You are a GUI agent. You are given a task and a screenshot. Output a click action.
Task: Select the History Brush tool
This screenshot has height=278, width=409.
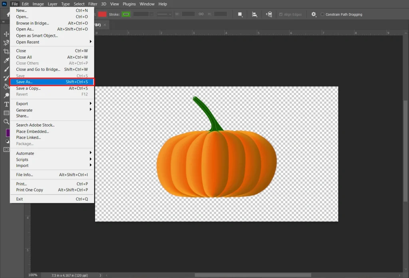pos(6,78)
